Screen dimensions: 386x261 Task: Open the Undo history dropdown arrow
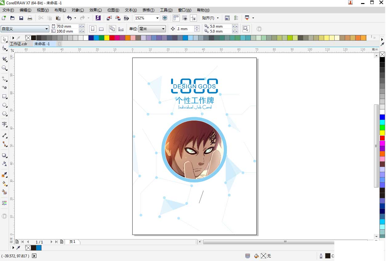(x=75, y=18)
